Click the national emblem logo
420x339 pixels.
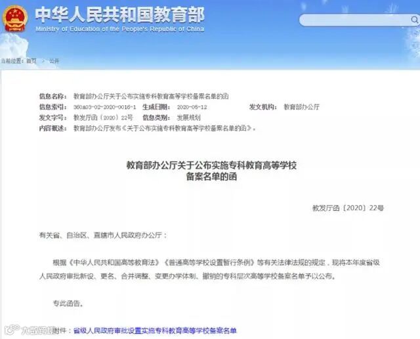pyautogui.click(x=15, y=18)
